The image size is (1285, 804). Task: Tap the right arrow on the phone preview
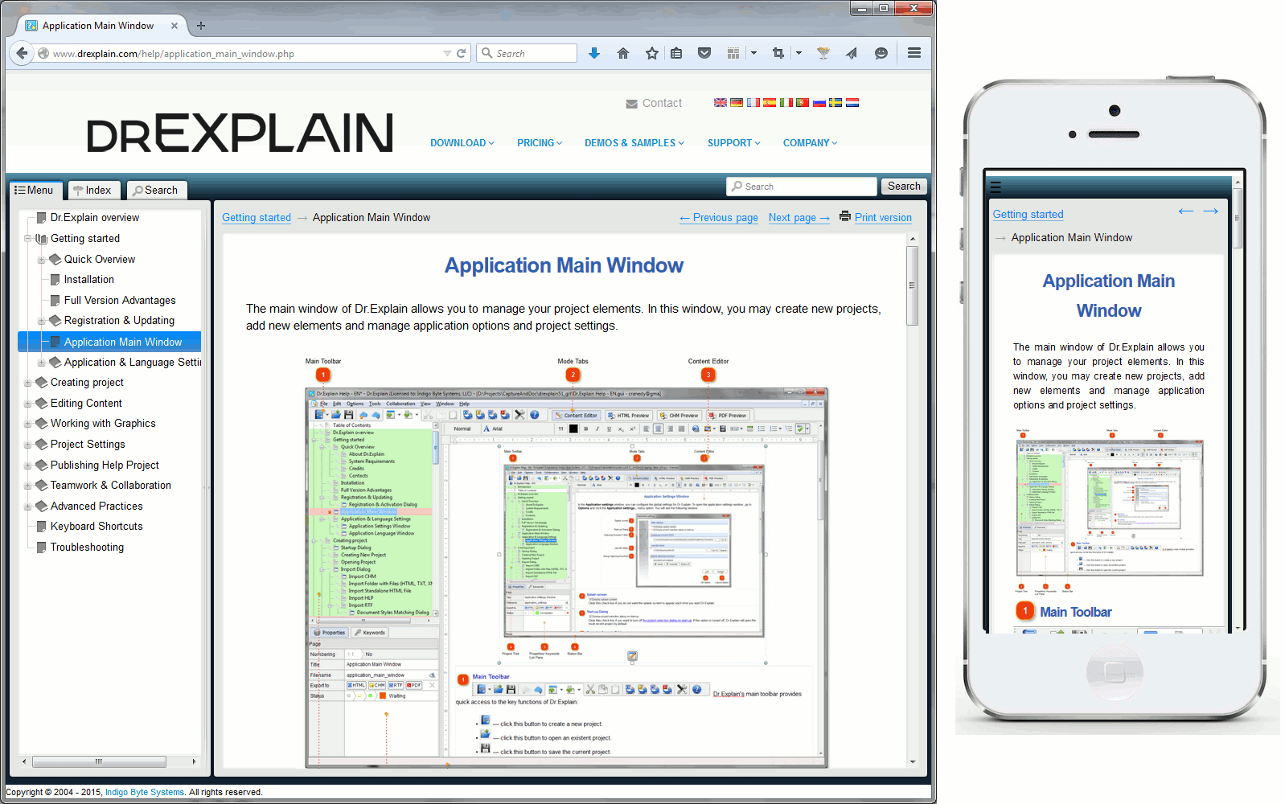(x=1211, y=211)
